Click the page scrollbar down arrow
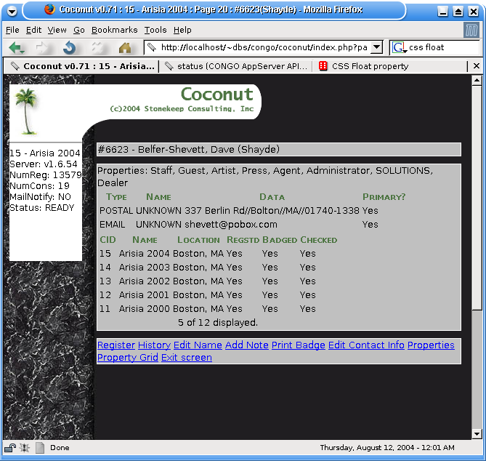Screen dimensions: 486x461 [x=477, y=433]
